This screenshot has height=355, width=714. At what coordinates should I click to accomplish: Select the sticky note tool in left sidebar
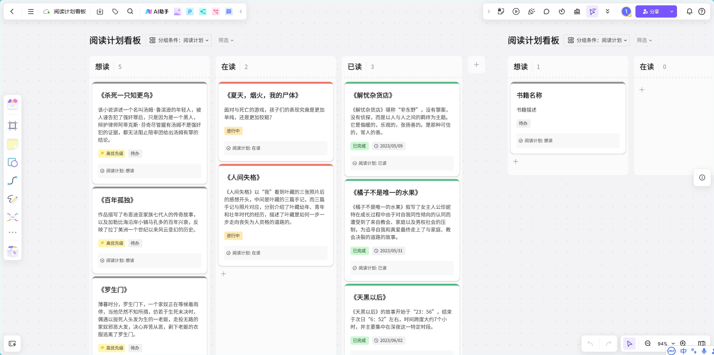[13, 144]
